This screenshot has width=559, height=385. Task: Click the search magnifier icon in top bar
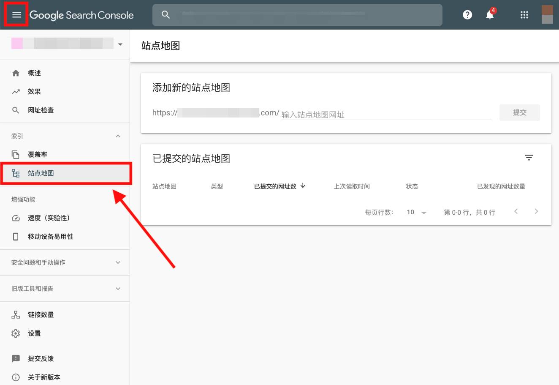166,15
